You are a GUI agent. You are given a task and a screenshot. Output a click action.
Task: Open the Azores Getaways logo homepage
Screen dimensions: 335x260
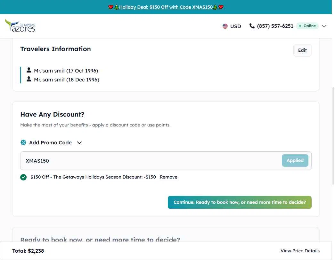point(20,26)
